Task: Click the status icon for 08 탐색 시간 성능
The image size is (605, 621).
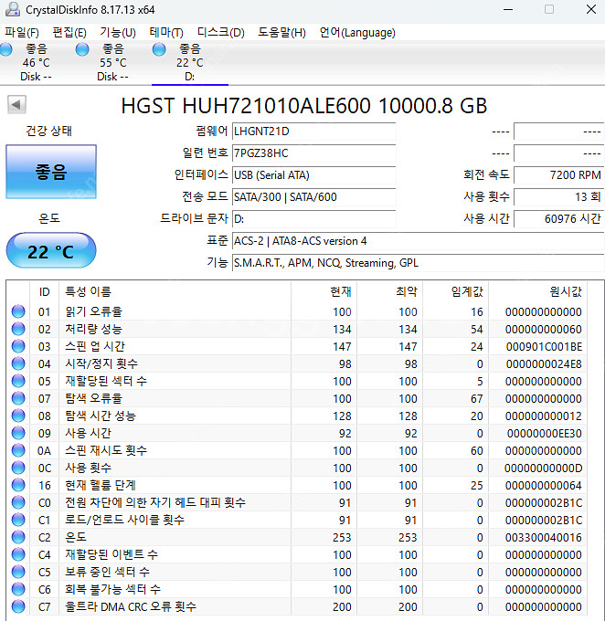Action: (18, 416)
